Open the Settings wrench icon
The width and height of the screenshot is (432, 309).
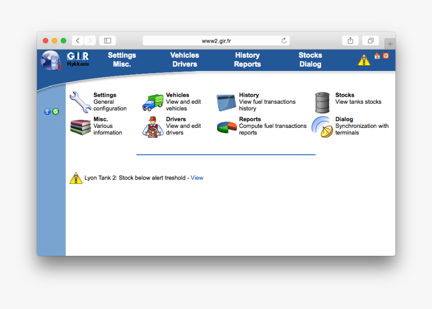[80, 102]
